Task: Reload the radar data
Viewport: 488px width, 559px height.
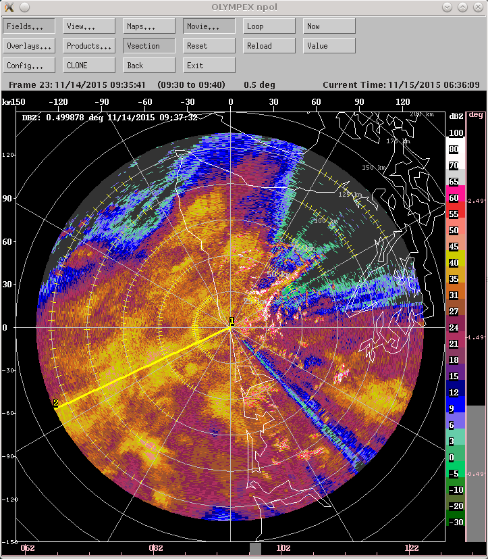Action: point(269,46)
